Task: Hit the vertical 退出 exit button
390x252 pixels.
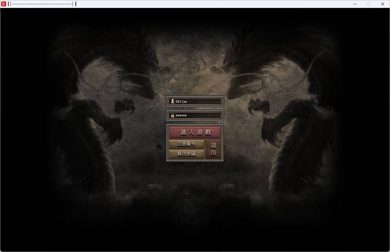Action: pos(213,149)
